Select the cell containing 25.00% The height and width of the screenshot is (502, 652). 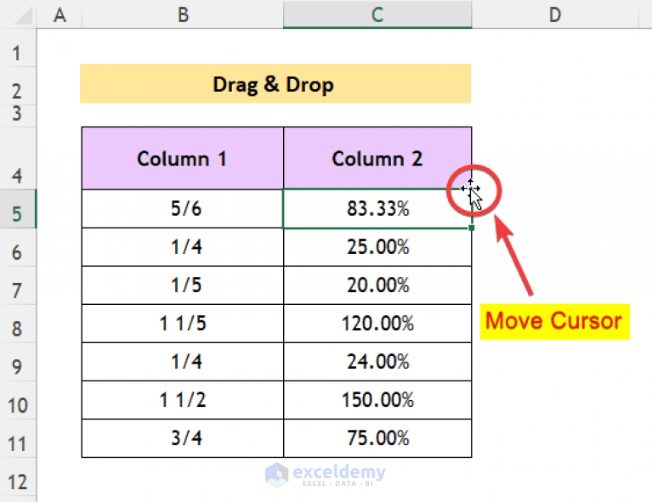coord(377,247)
